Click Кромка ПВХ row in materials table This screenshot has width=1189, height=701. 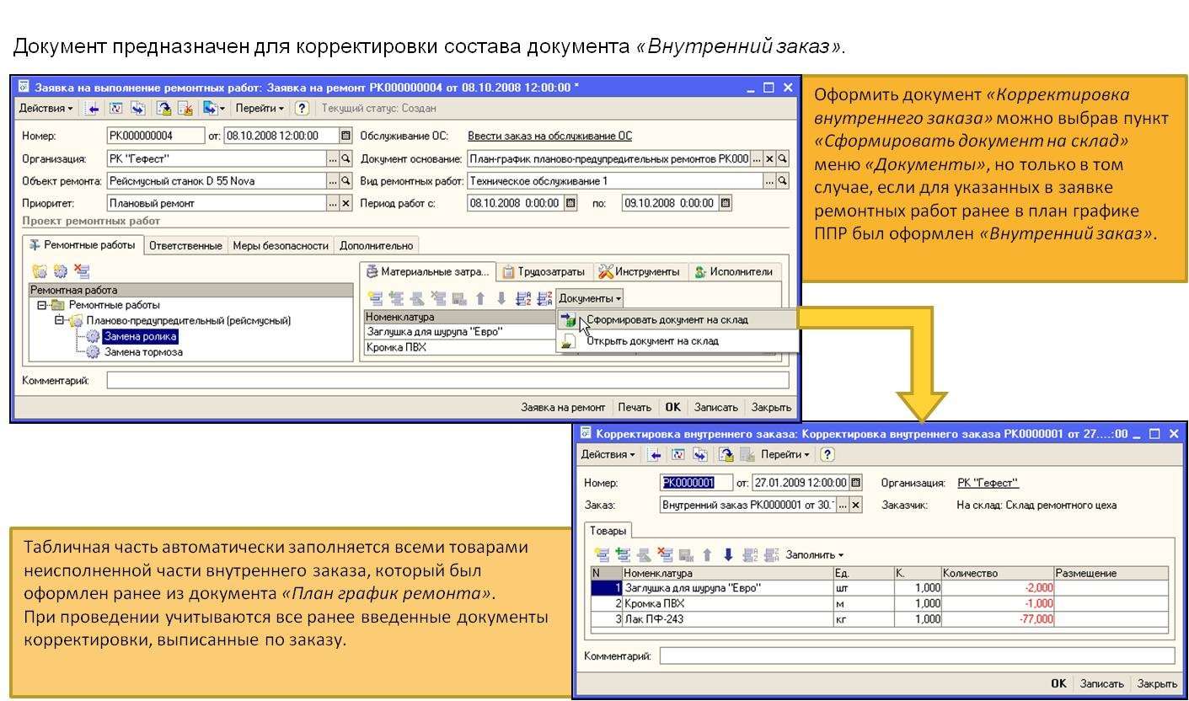pos(459,347)
